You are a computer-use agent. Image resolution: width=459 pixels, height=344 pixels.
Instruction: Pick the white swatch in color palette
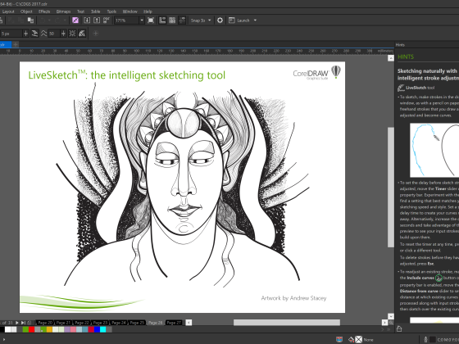(7, 329)
